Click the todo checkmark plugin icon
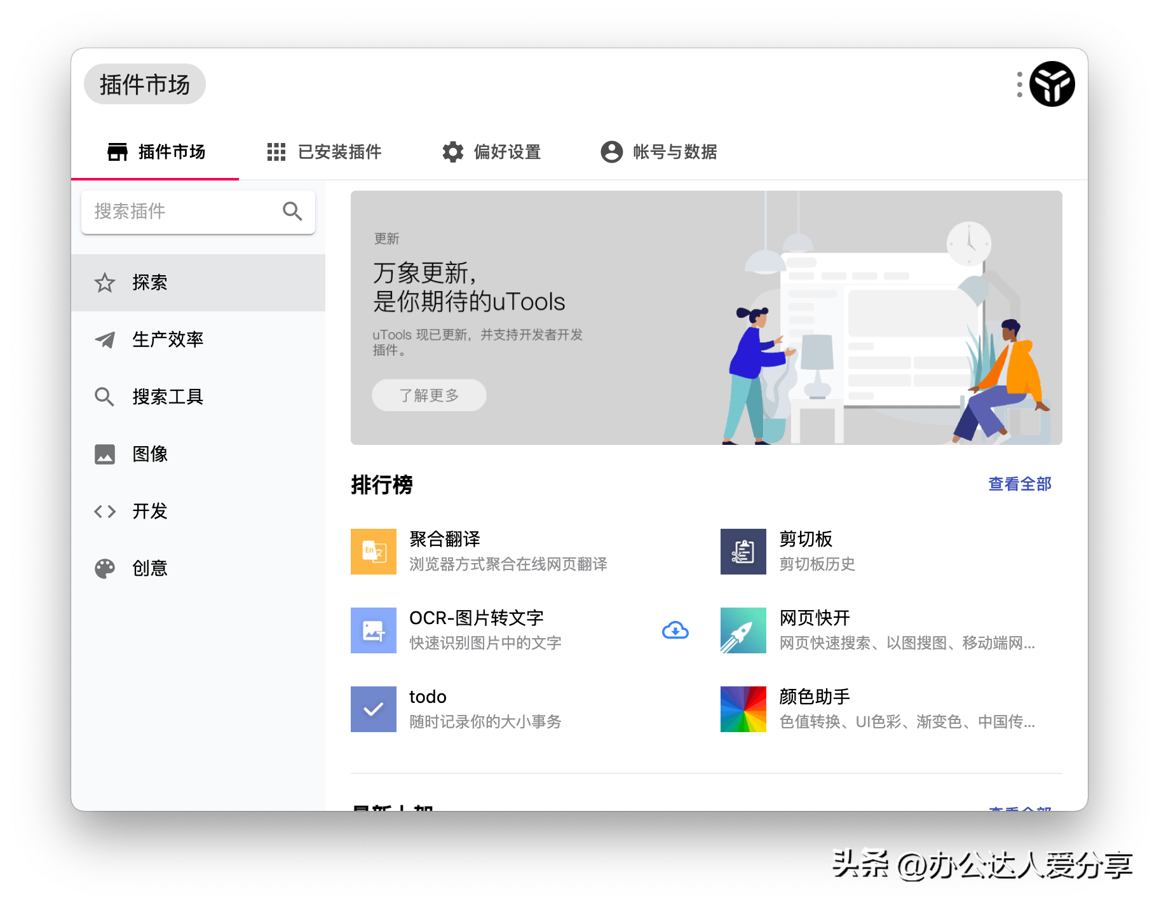The height and width of the screenshot is (905, 1159). (374, 709)
